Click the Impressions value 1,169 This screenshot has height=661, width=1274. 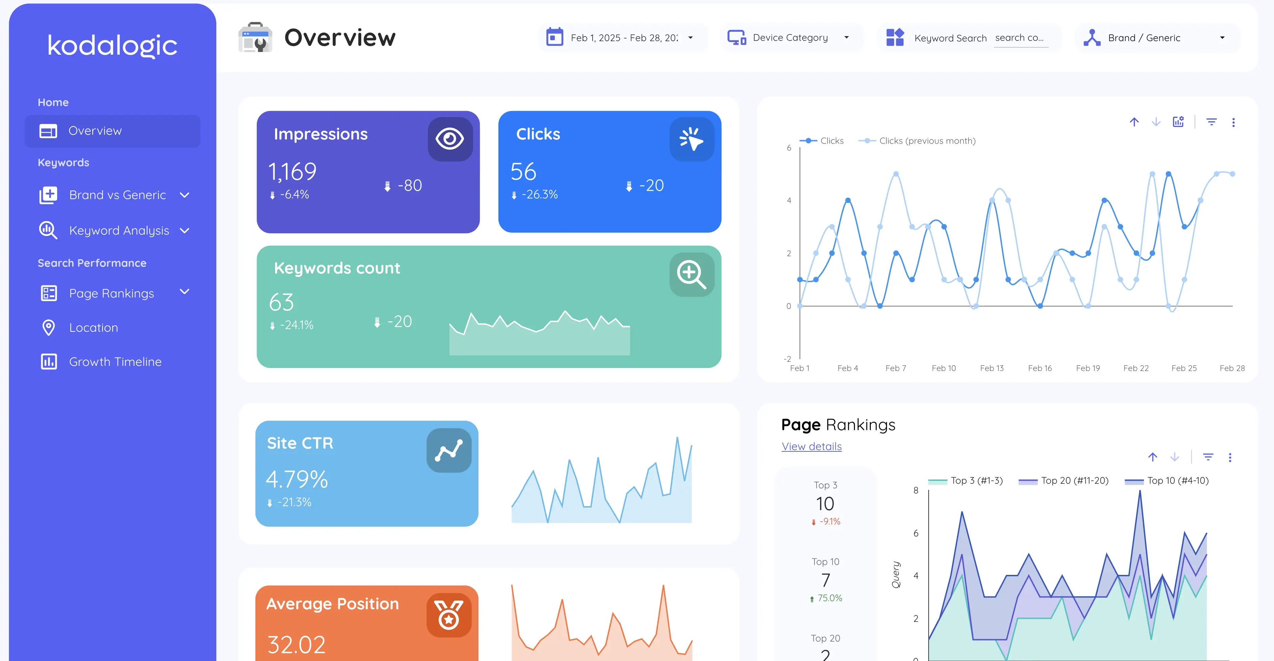coord(292,171)
